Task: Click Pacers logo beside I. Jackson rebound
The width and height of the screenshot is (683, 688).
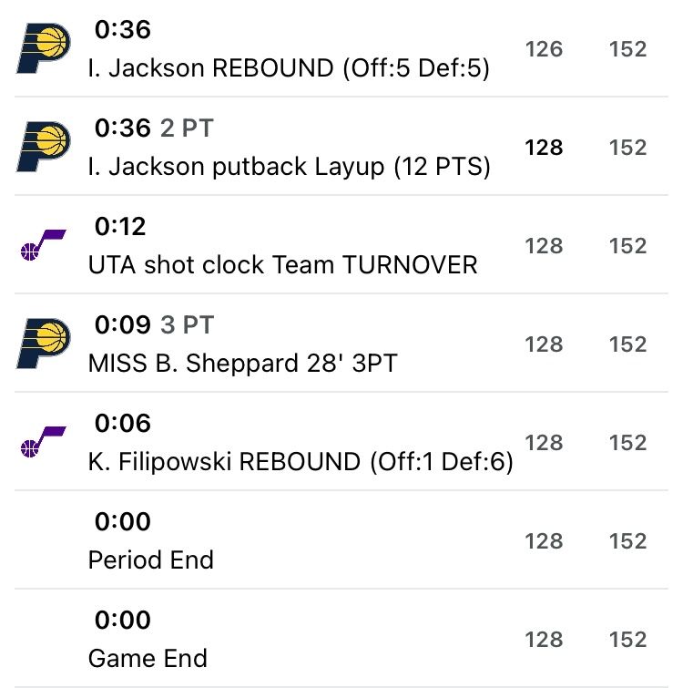Action: (x=44, y=49)
